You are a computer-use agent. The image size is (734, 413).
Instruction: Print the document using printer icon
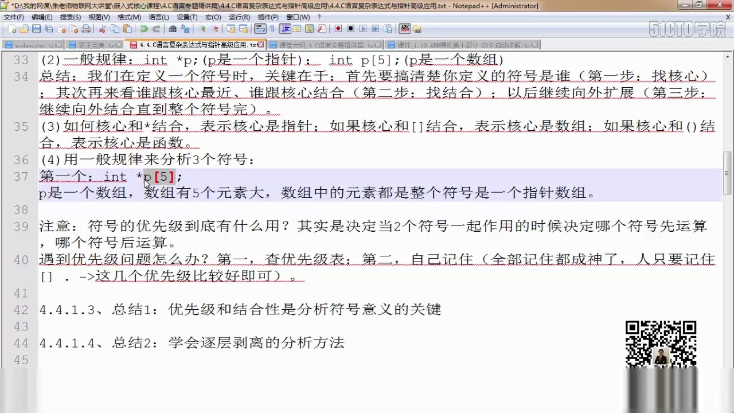86,29
